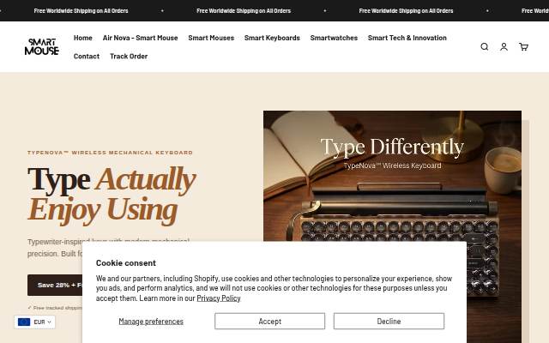
Task: Go to the Home menu item
Action: pyautogui.click(x=83, y=38)
